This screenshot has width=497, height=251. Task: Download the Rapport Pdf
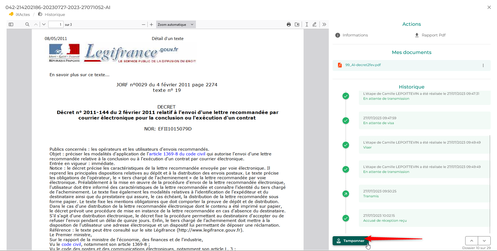[430, 35]
